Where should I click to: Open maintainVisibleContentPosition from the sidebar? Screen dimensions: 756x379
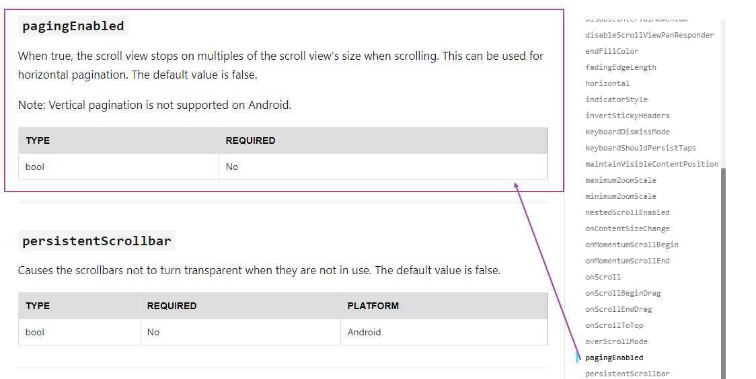(651, 164)
